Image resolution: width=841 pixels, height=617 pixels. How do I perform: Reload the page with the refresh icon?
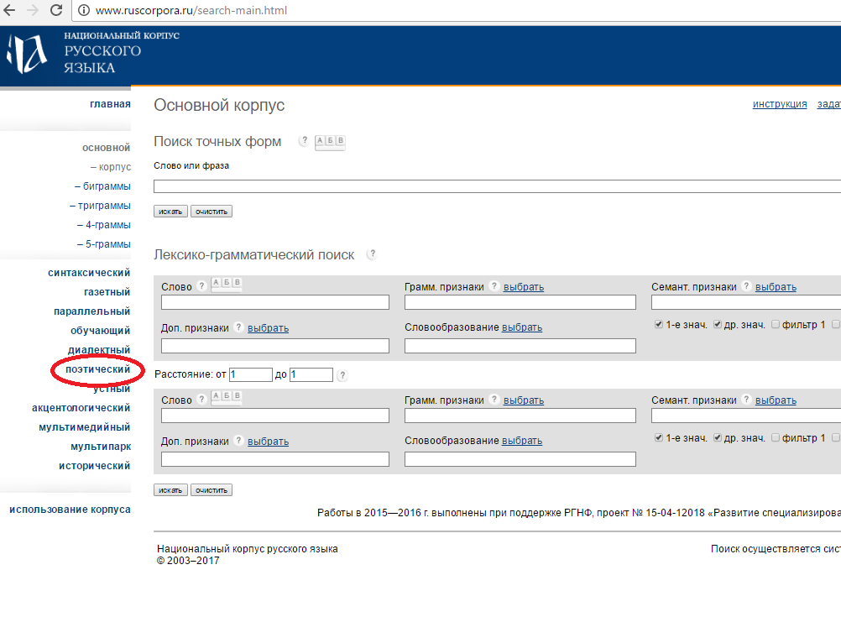coord(55,10)
